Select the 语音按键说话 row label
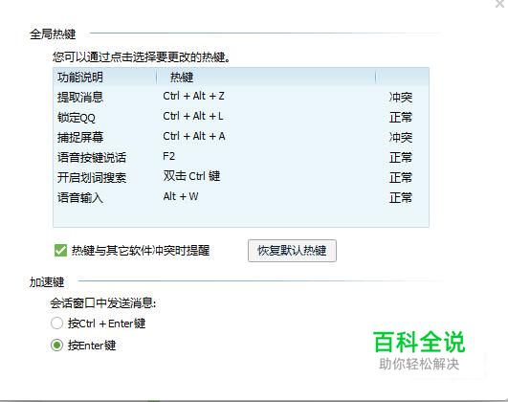The image size is (508, 402). pos(92,158)
